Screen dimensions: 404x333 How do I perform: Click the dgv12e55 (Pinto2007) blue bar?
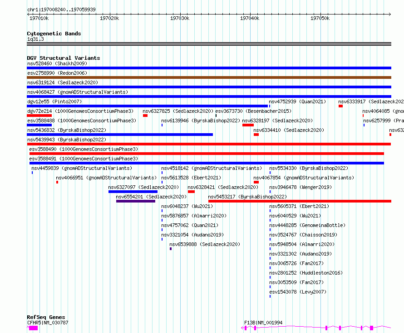(147, 106)
